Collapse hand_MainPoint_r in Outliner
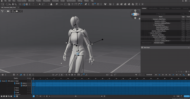190x99 pixels. [154, 25]
